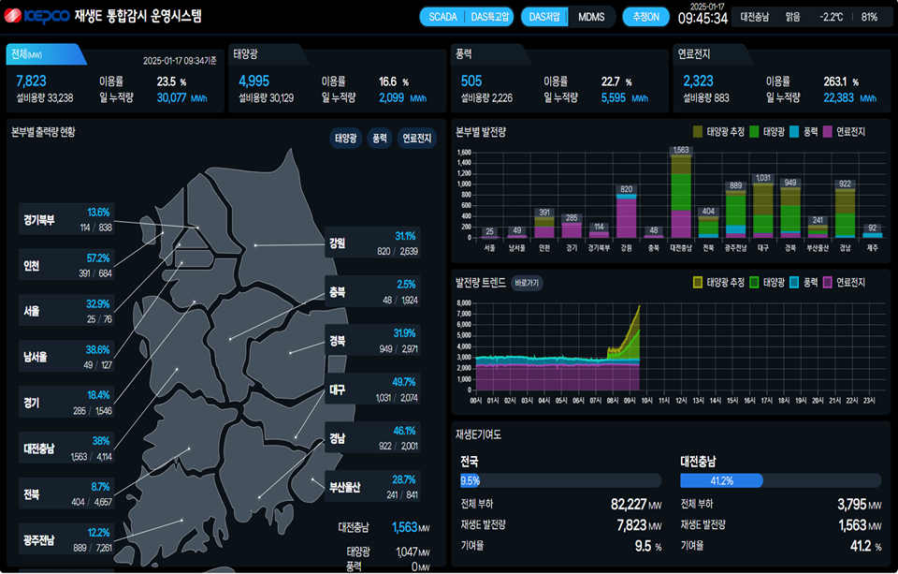Switch to the MDMS option
The height and width of the screenshot is (574, 898).
[591, 17]
